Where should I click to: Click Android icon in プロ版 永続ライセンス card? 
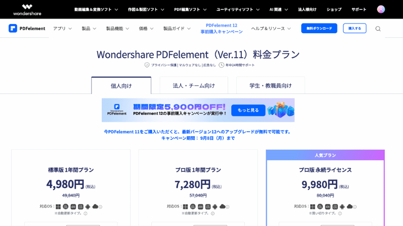tap(343, 207)
